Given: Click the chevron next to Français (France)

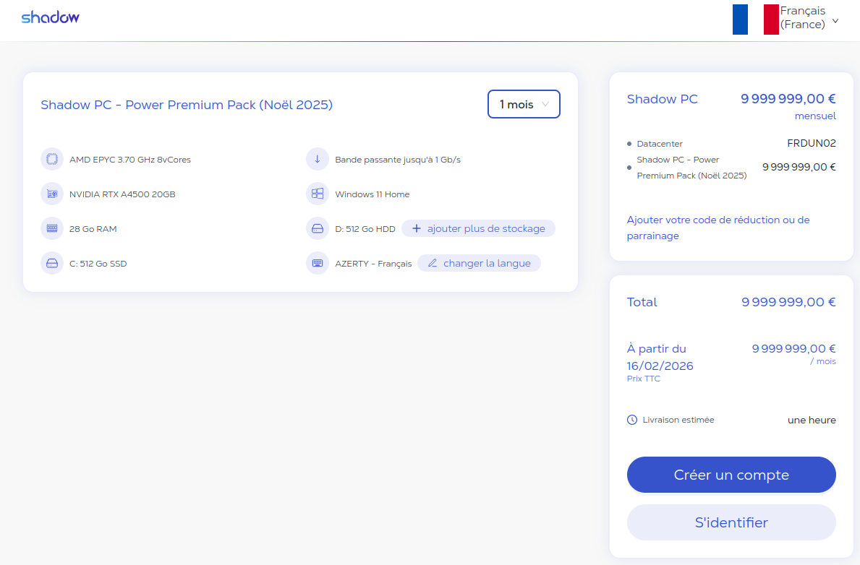Looking at the screenshot, I should pos(835,22).
